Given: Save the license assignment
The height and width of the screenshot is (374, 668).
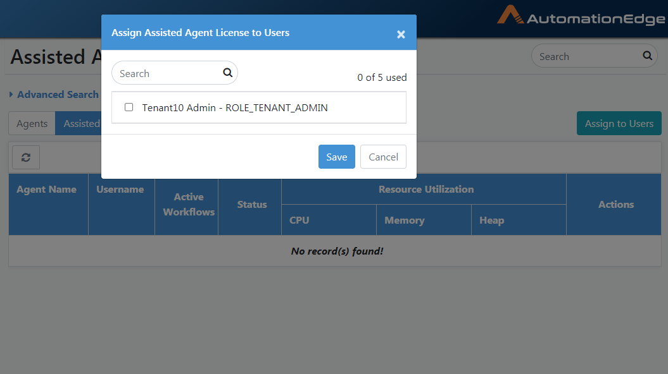Looking at the screenshot, I should click(x=337, y=157).
